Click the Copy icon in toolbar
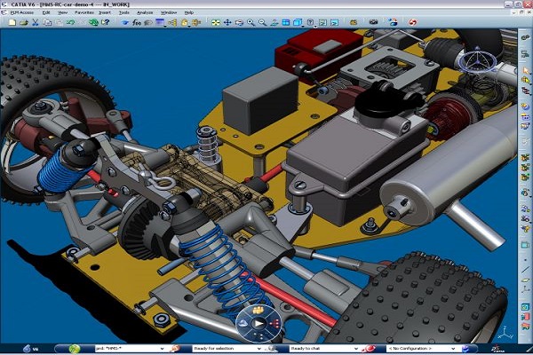The height and width of the screenshot is (355, 533). pos(47,22)
